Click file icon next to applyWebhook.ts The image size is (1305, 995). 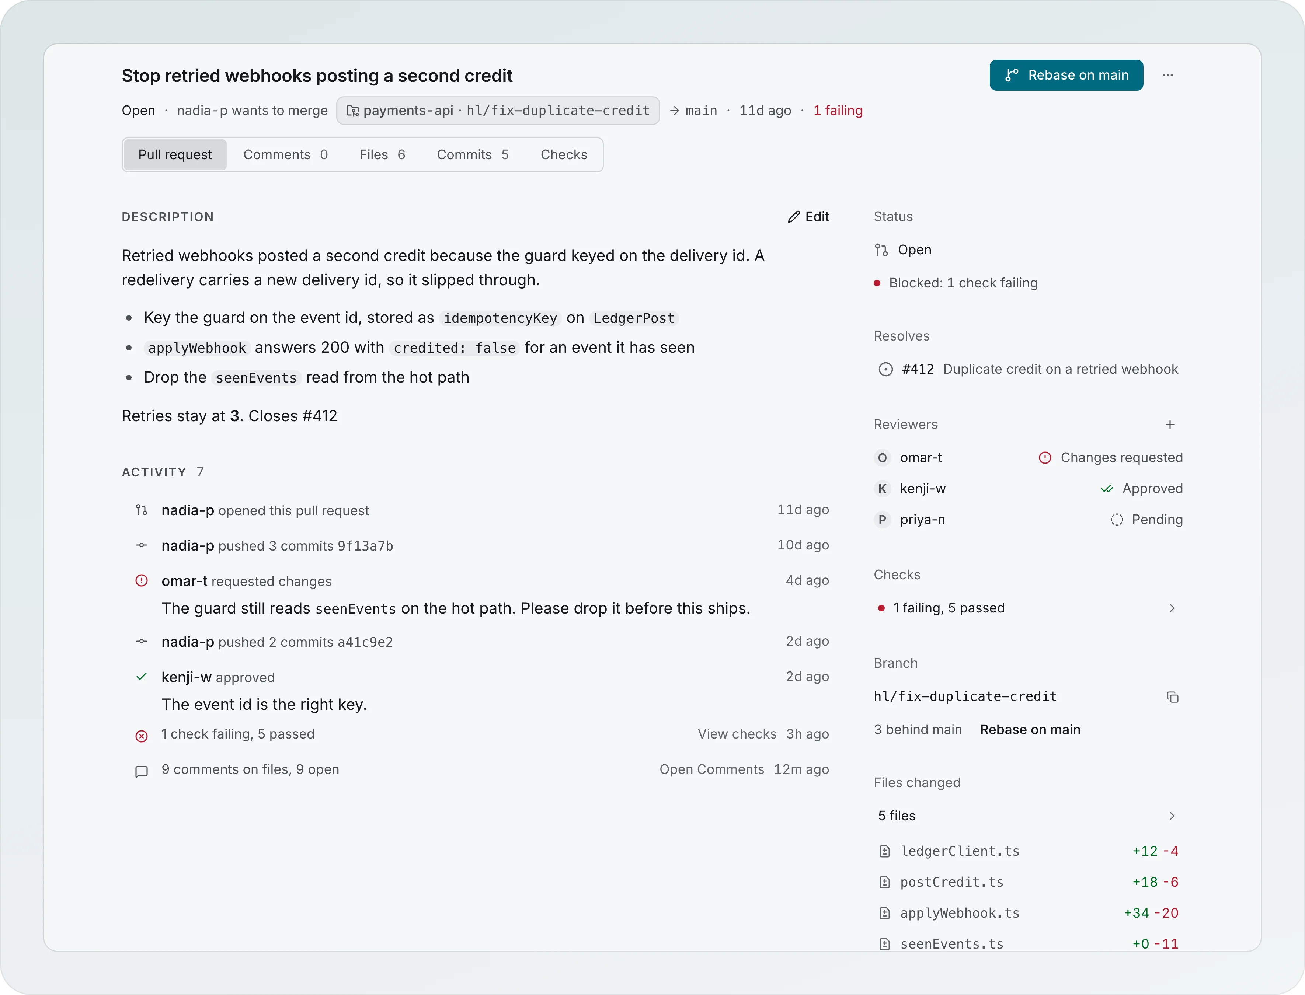(884, 913)
